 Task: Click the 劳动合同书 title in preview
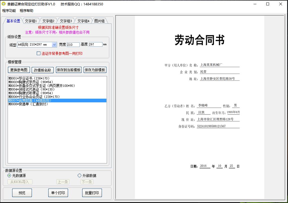pos(199,40)
